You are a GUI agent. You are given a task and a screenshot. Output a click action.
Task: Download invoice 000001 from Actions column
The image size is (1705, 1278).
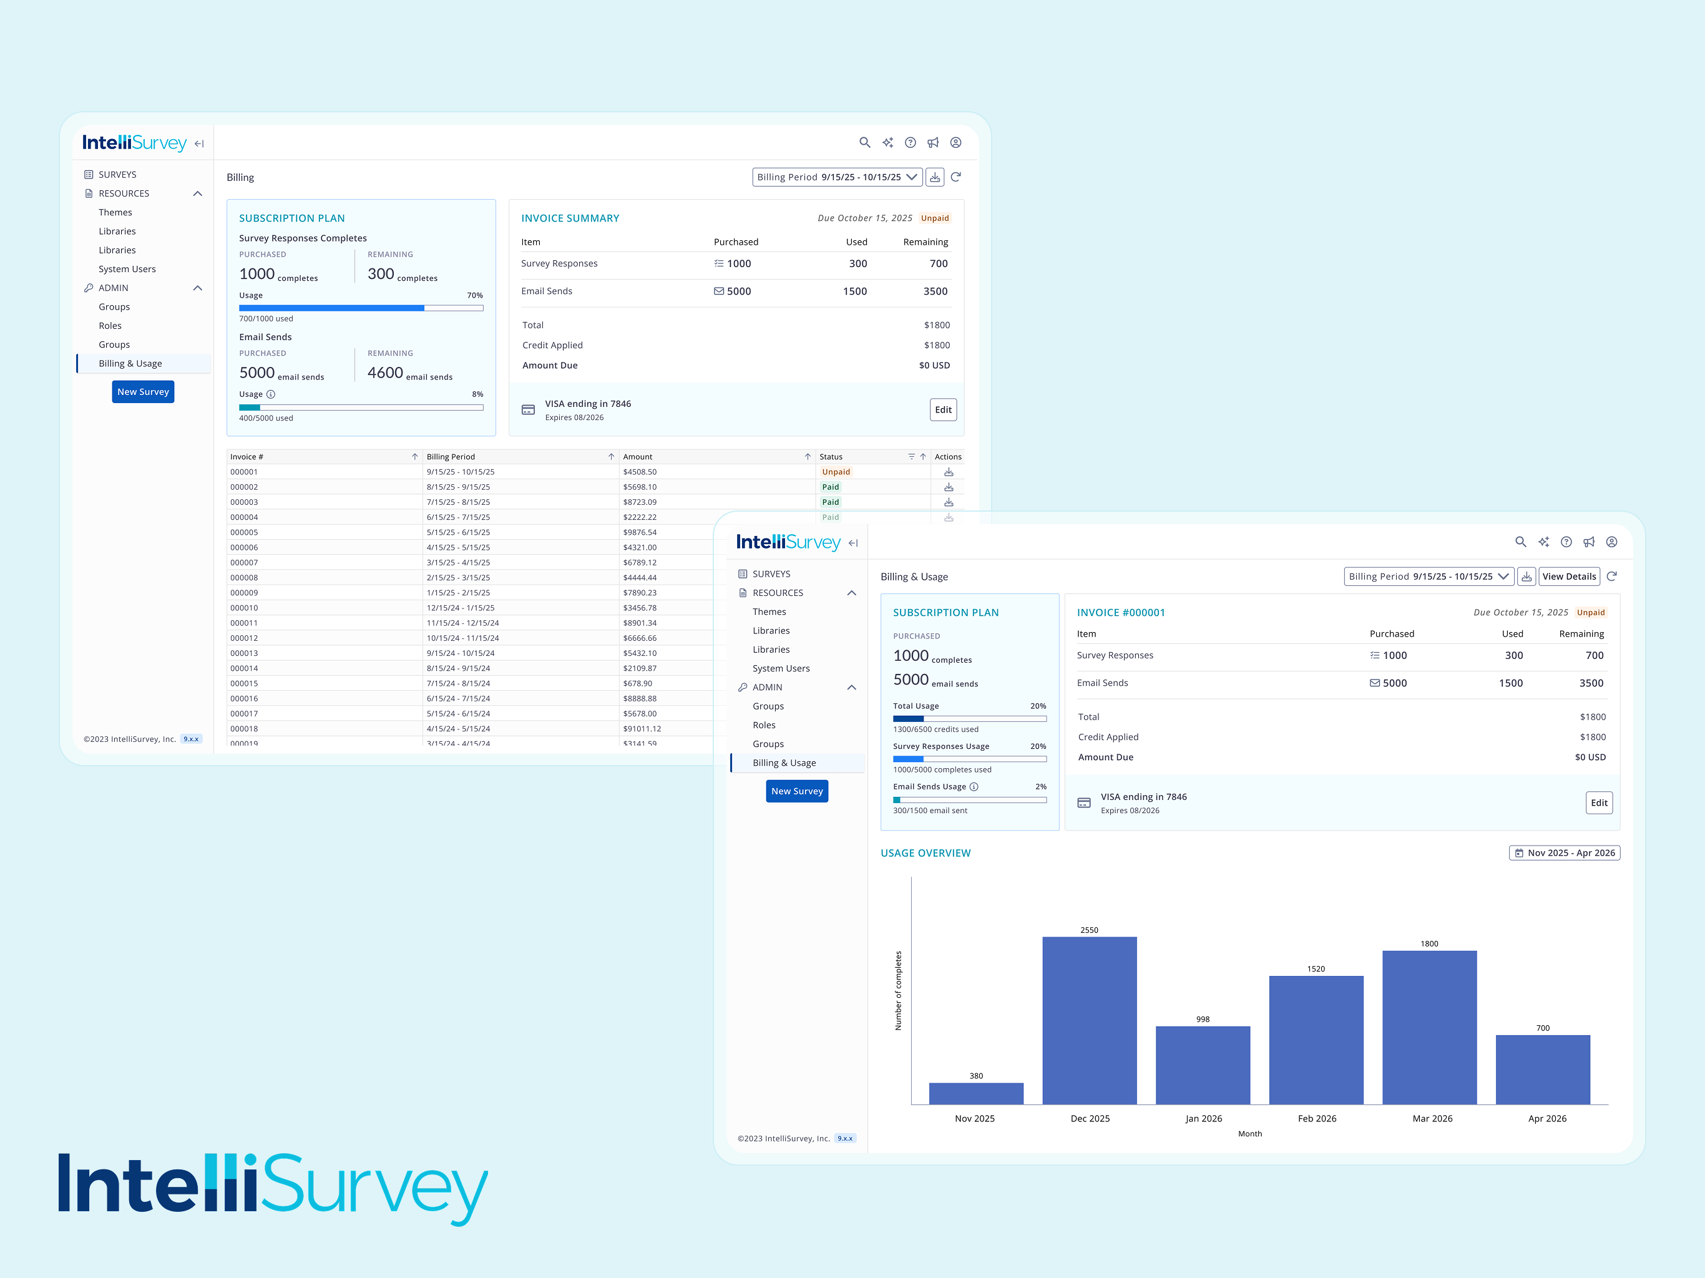949,472
